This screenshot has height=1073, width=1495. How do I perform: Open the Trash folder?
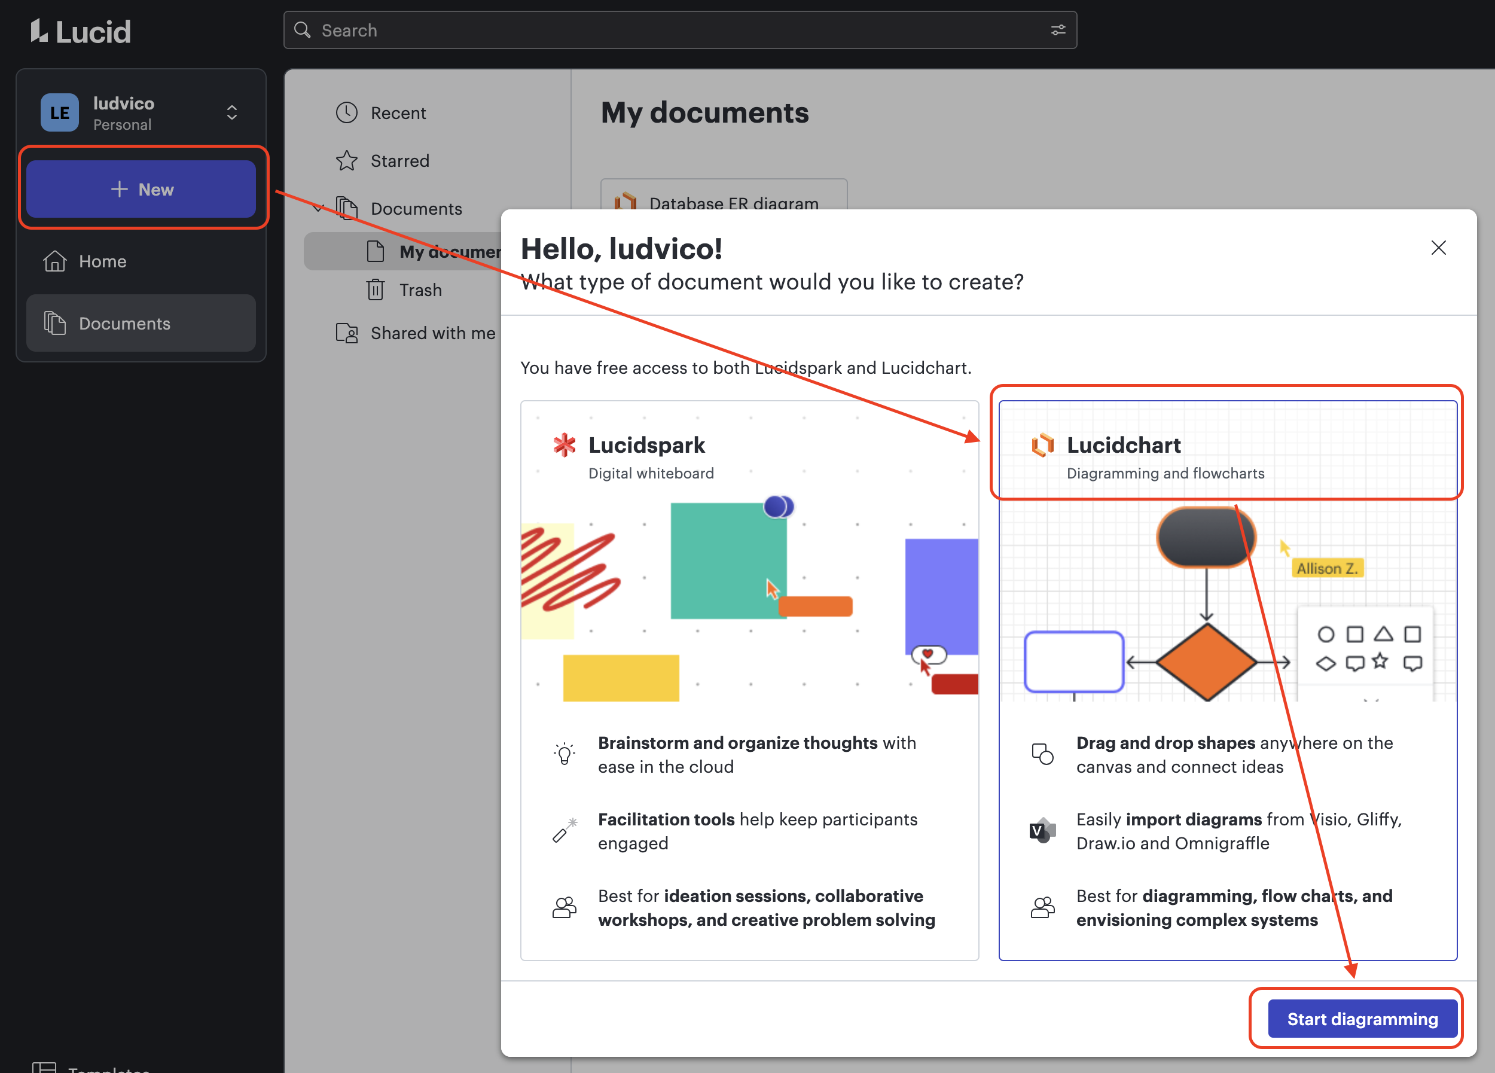coord(420,290)
